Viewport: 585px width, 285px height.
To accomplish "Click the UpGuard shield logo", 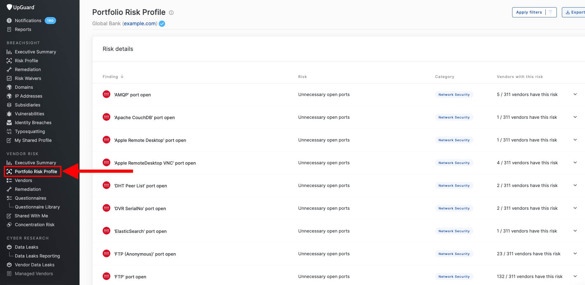I will tap(9, 7).
